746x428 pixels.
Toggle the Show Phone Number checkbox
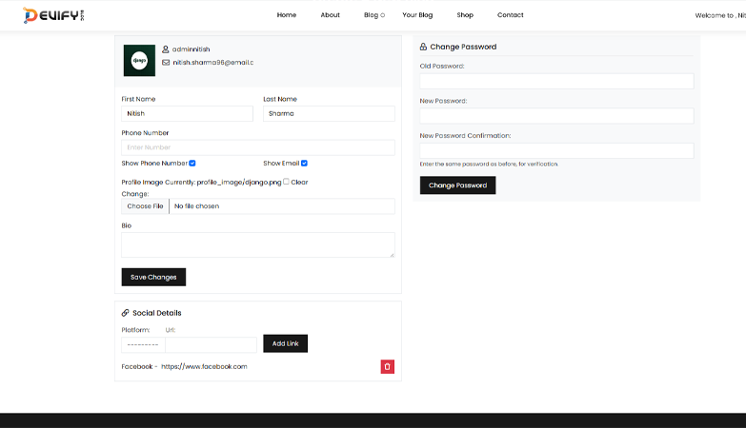192,164
